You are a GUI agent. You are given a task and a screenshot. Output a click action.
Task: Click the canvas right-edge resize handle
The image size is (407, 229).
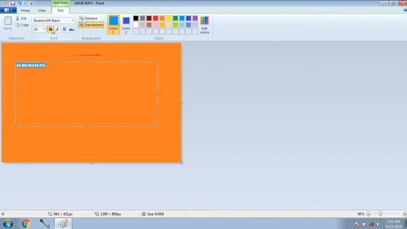click(182, 103)
